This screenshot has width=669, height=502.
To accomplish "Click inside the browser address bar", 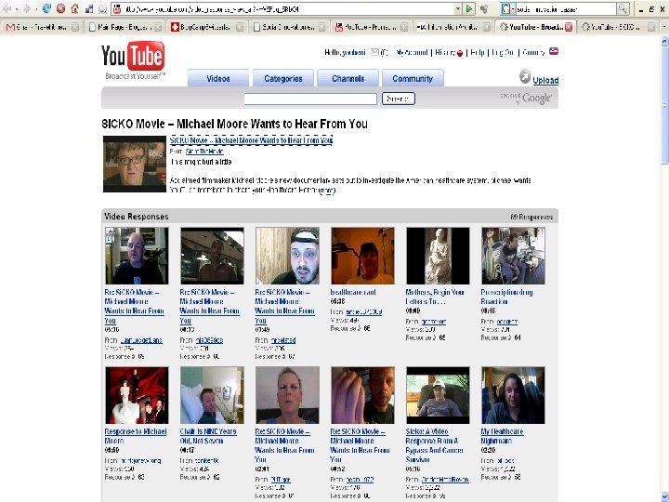I will (x=288, y=8).
